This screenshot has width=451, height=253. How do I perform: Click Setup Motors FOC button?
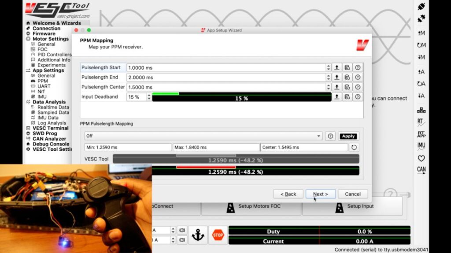[x=251, y=206]
